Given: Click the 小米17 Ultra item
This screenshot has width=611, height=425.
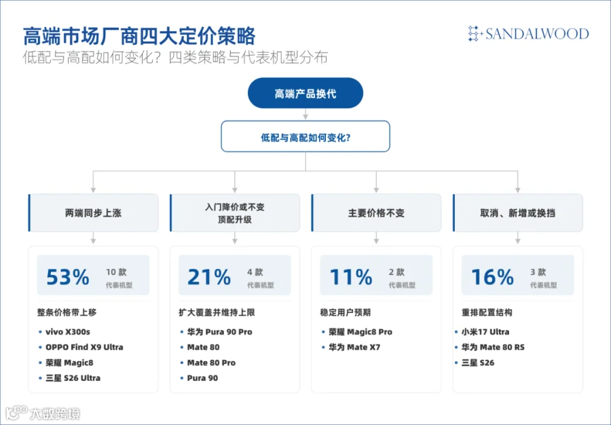Looking at the screenshot, I should point(485,332).
